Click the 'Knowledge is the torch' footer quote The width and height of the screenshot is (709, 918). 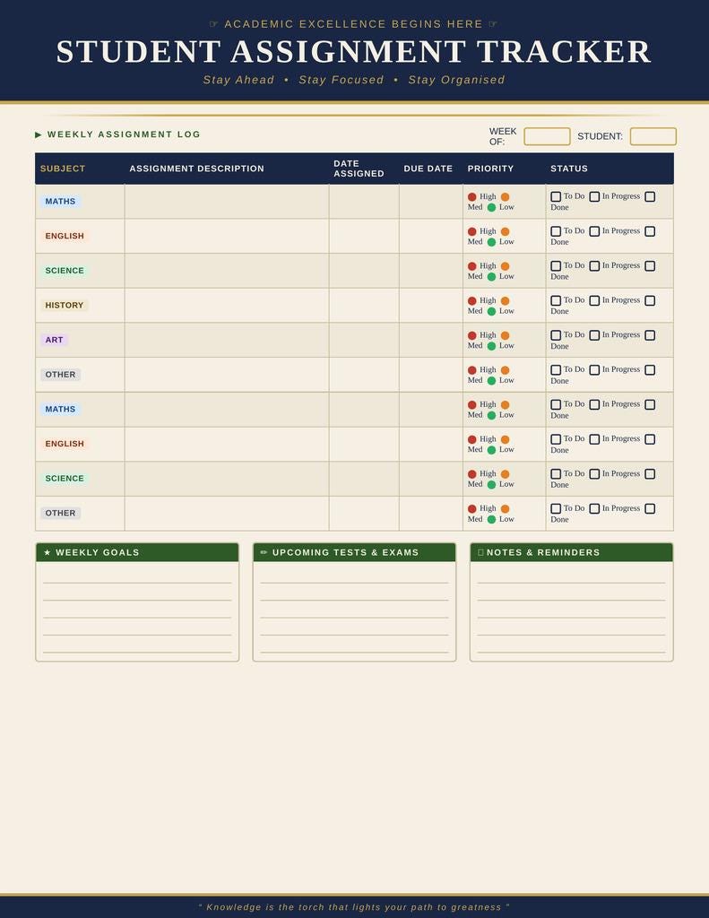[x=354, y=907]
